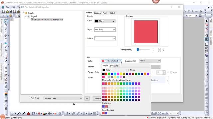Switch to the Panel tab
The image size is (213, 119).
(105, 13)
